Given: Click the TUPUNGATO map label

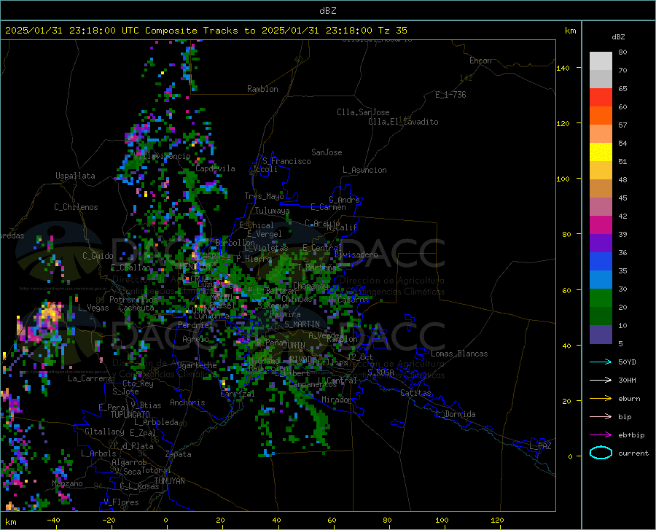Looking at the screenshot, I should point(130,415).
